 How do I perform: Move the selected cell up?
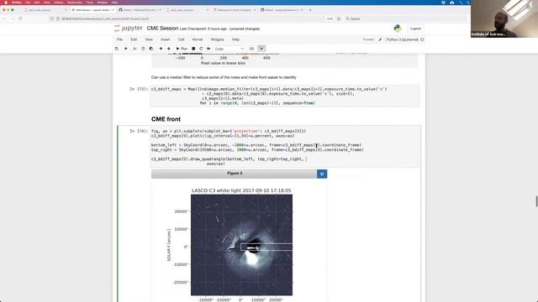(x=161, y=49)
